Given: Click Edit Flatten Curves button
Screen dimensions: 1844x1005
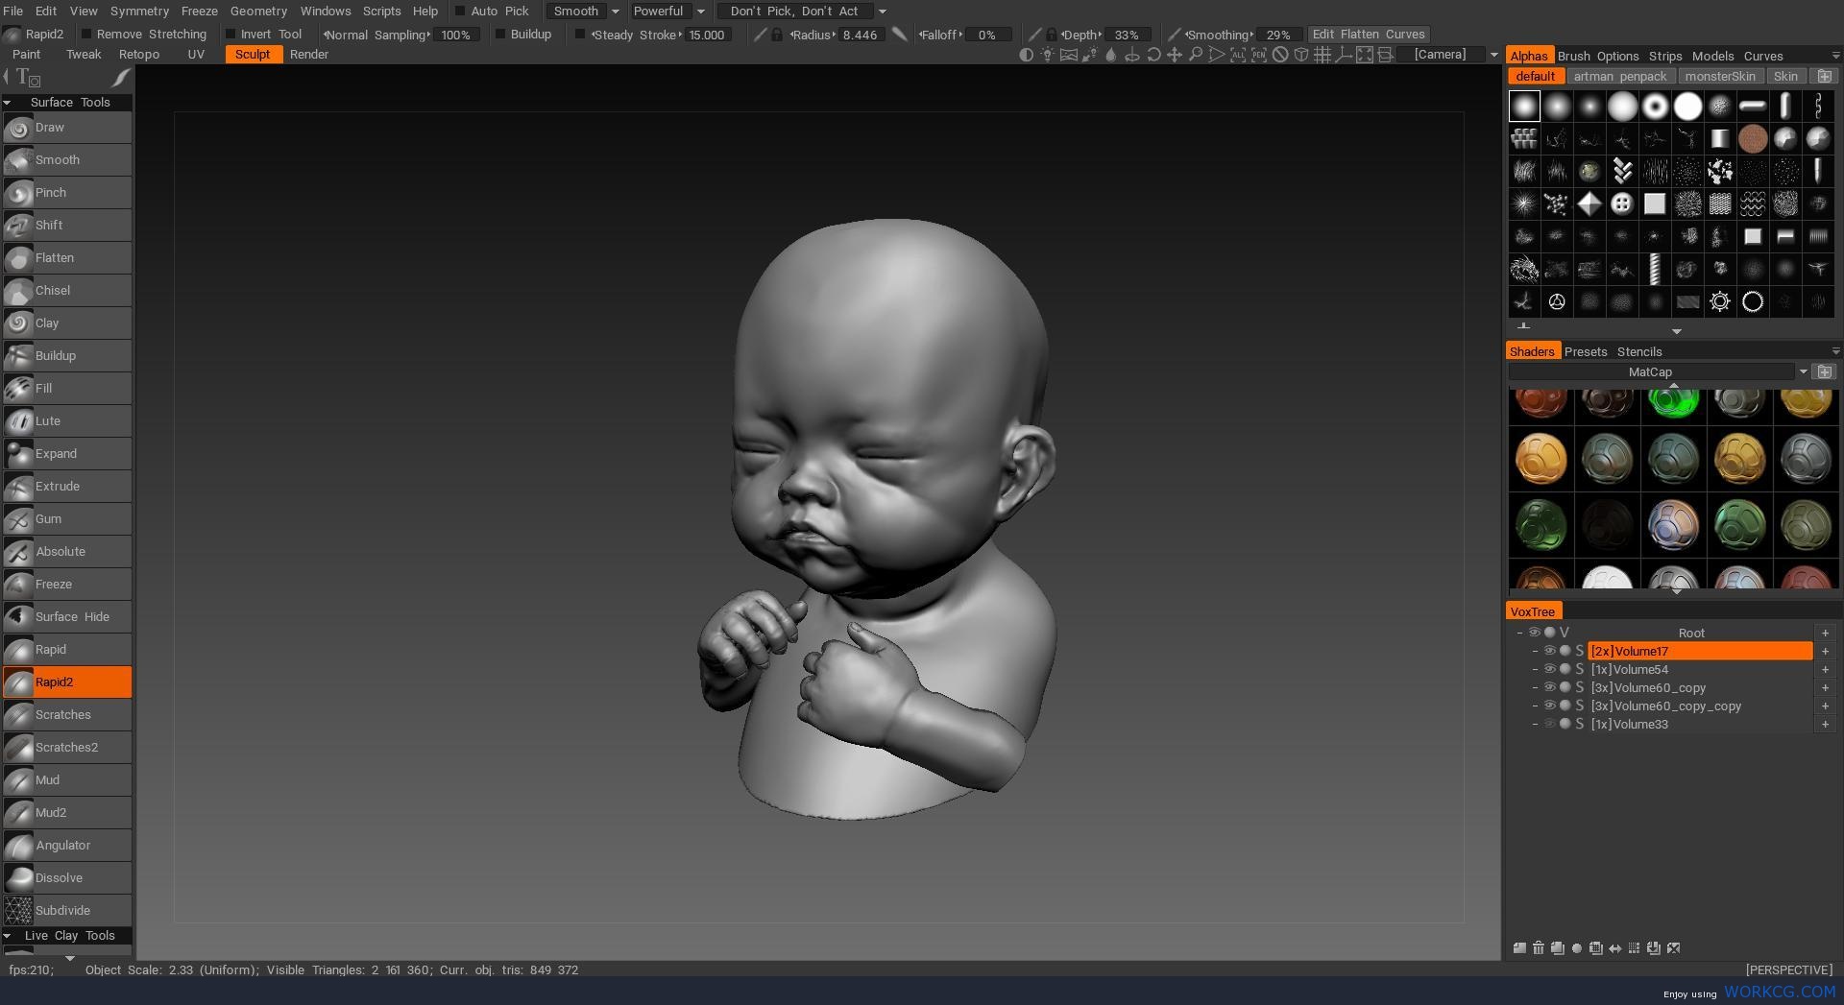Looking at the screenshot, I should (1369, 35).
